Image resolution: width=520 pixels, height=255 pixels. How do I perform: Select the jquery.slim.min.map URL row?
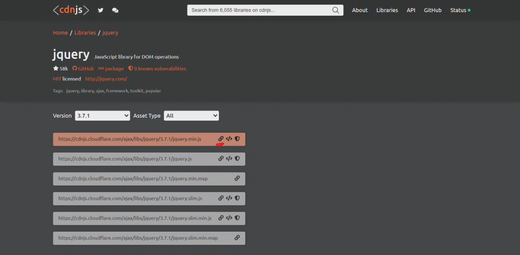(x=149, y=238)
